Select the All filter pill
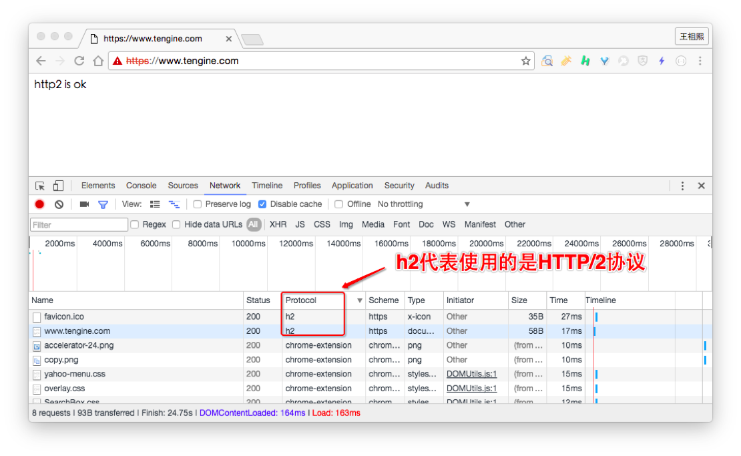 (x=253, y=224)
